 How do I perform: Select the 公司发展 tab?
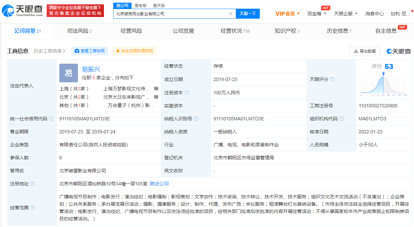pos(183,31)
